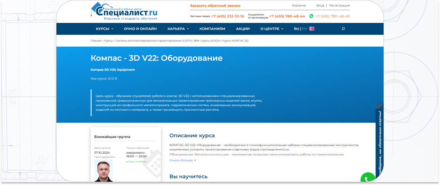The image size is (440, 185).
Task: Go to Главная breadcrumb
Action: [96, 41]
